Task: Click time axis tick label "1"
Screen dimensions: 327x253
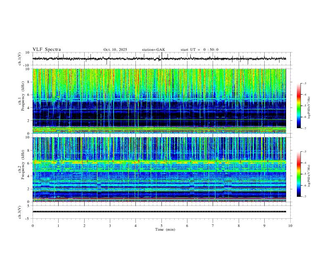Action: pyautogui.click(x=59, y=226)
